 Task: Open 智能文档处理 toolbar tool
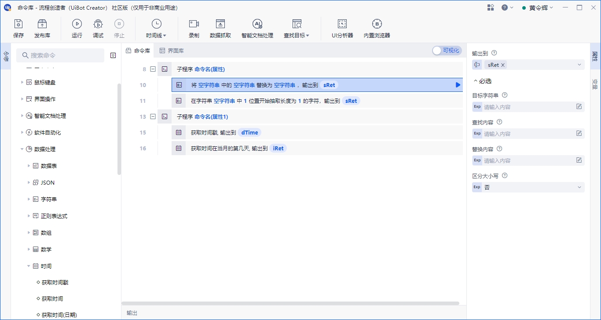257,29
